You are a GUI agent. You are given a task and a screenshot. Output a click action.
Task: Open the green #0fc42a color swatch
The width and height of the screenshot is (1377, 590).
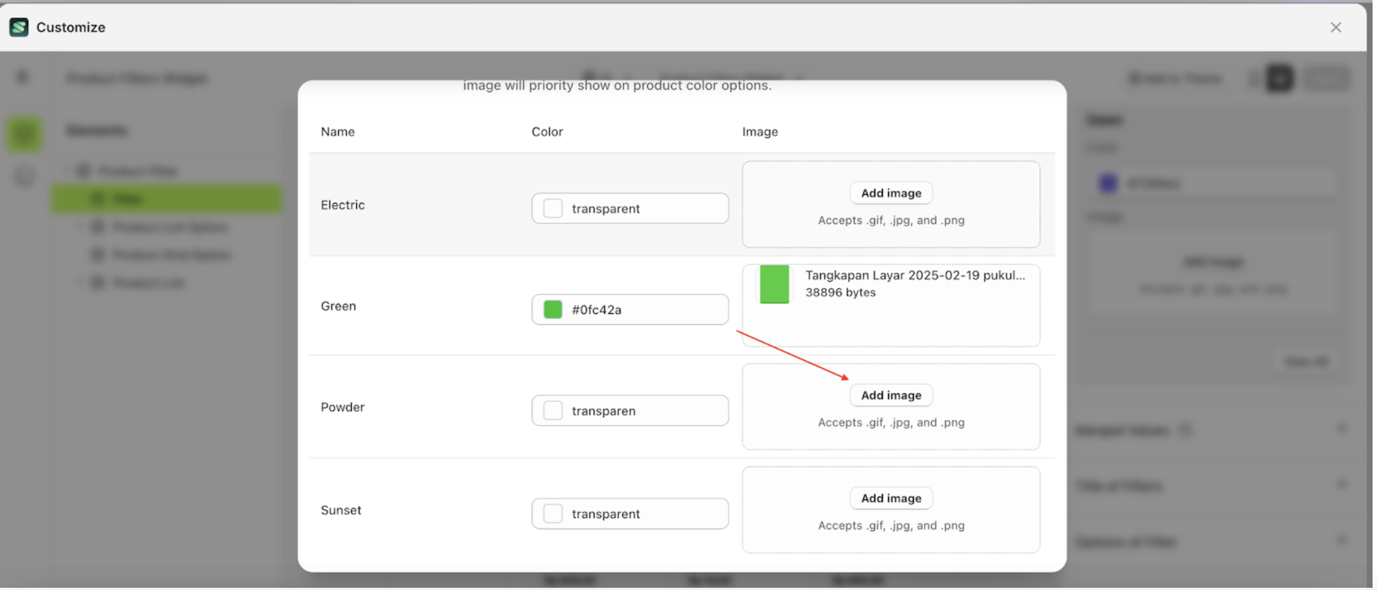(552, 309)
